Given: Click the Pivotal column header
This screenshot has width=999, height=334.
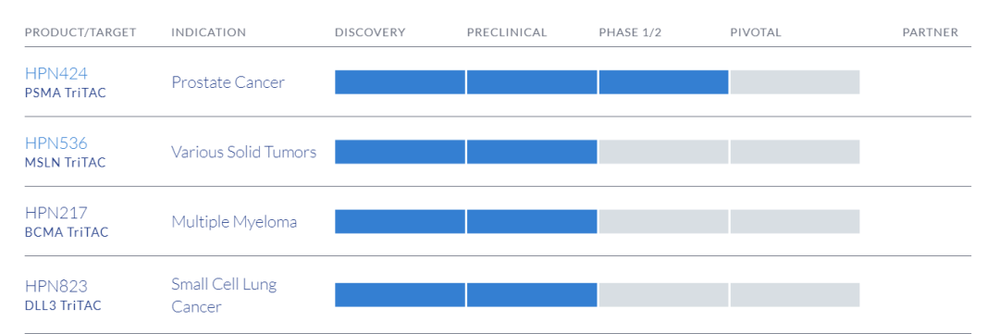Looking at the screenshot, I should [756, 32].
